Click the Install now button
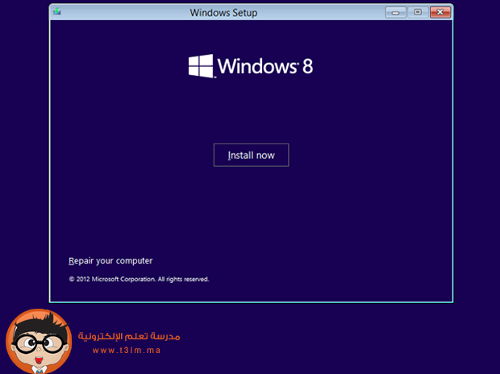 (x=251, y=155)
